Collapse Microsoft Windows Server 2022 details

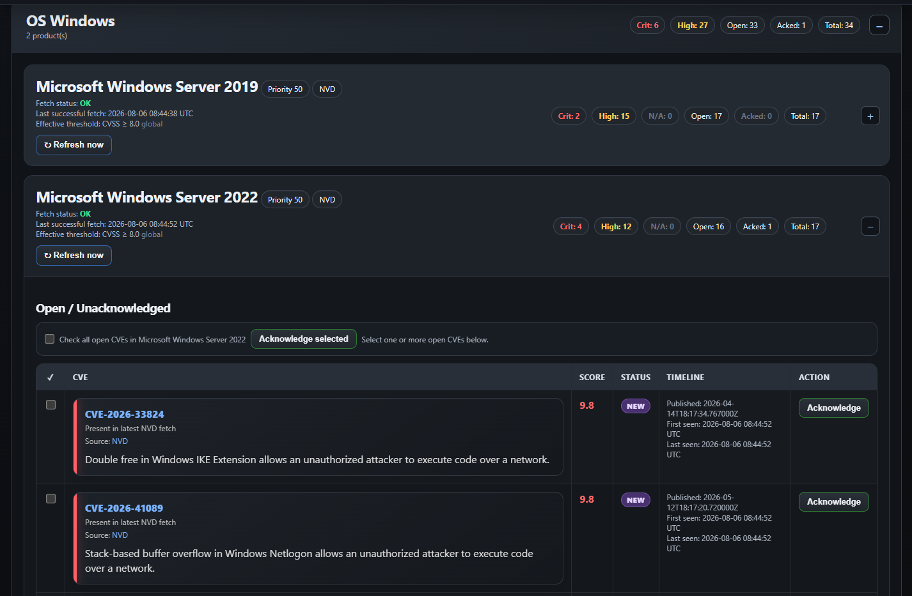pos(870,227)
